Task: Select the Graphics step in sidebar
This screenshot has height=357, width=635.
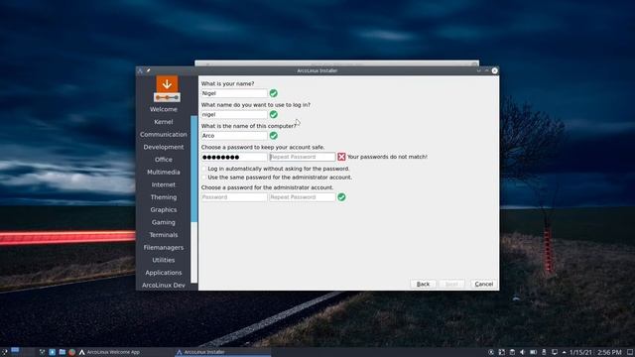Action: (163, 209)
